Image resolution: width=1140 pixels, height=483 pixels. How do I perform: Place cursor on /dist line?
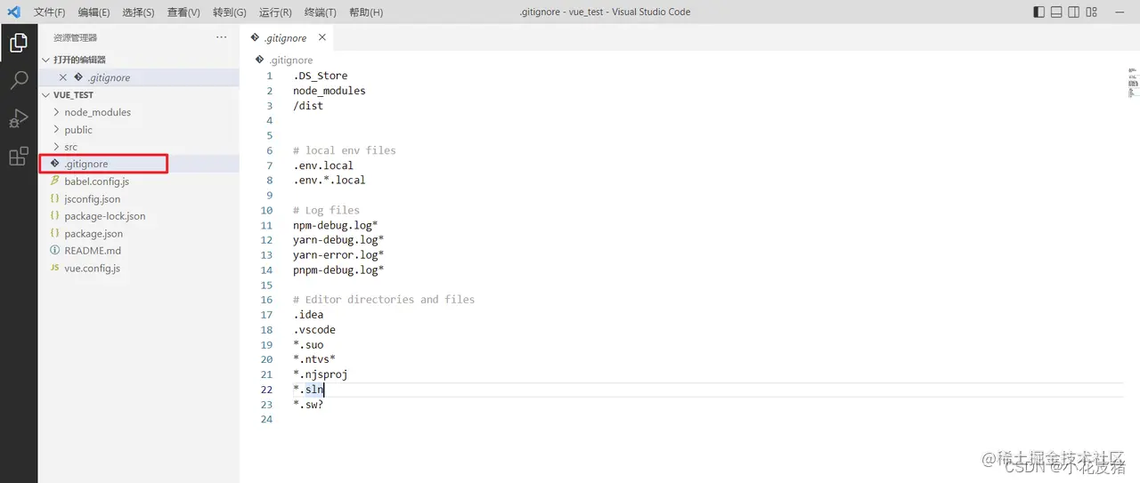tap(308, 105)
